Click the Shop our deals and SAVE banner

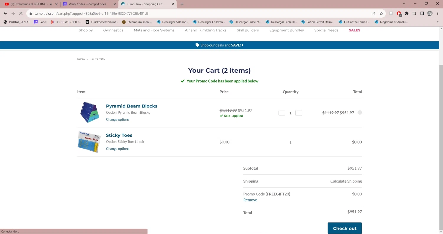(219, 45)
